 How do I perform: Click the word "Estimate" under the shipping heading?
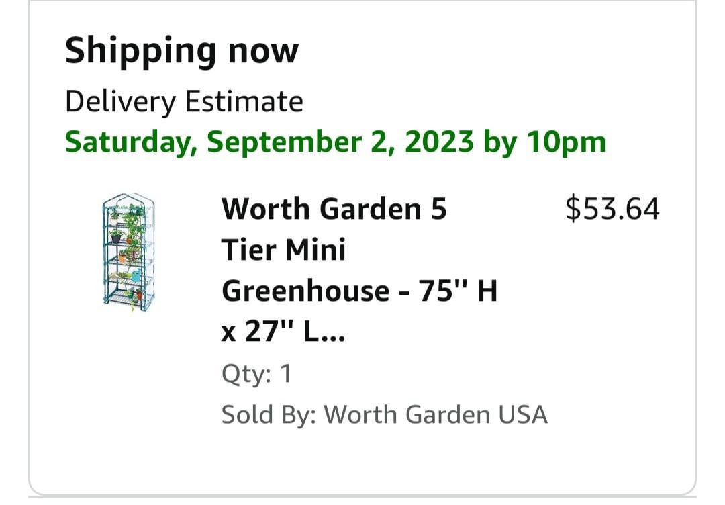coord(244,102)
